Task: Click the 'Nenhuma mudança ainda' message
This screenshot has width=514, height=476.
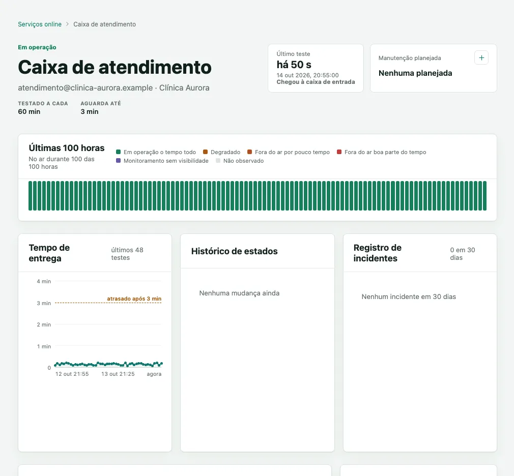Action: (239, 293)
